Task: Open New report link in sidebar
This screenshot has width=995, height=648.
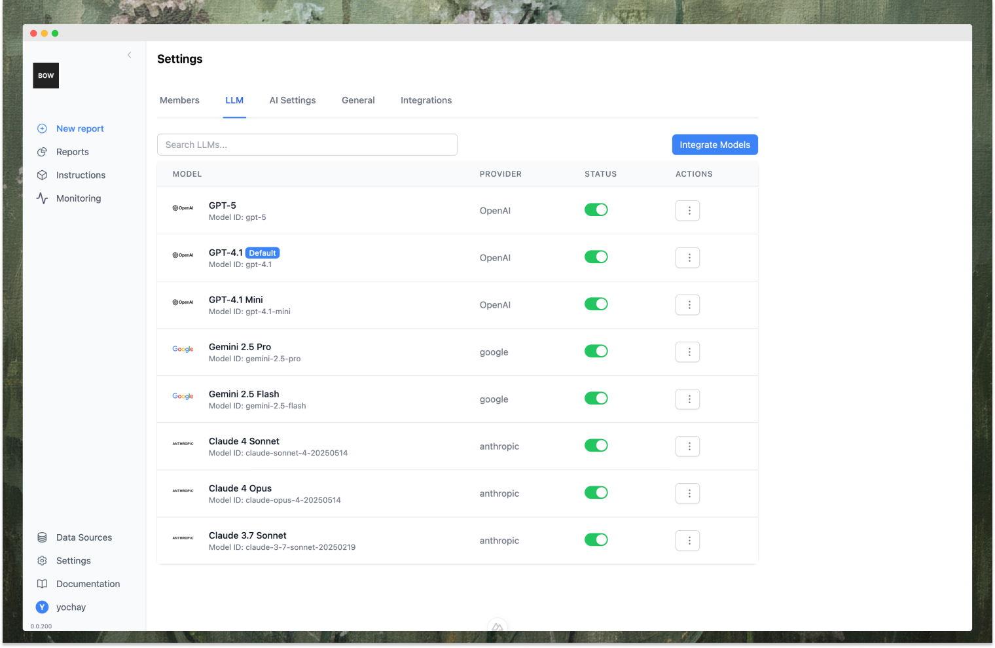Action: click(x=80, y=129)
